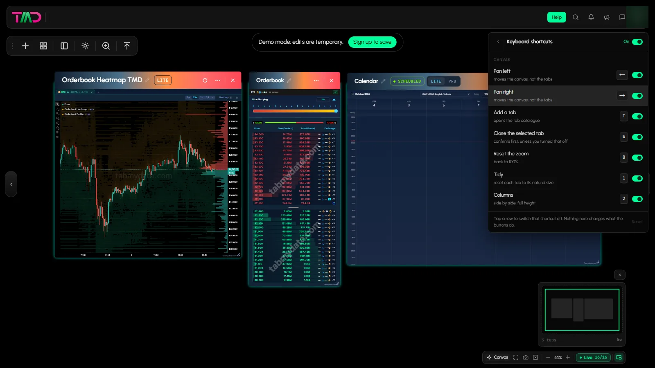Viewport: 655px width, 368px height.
Task: Open the grid layout icon in toolbar
Action: coord(43,46)
